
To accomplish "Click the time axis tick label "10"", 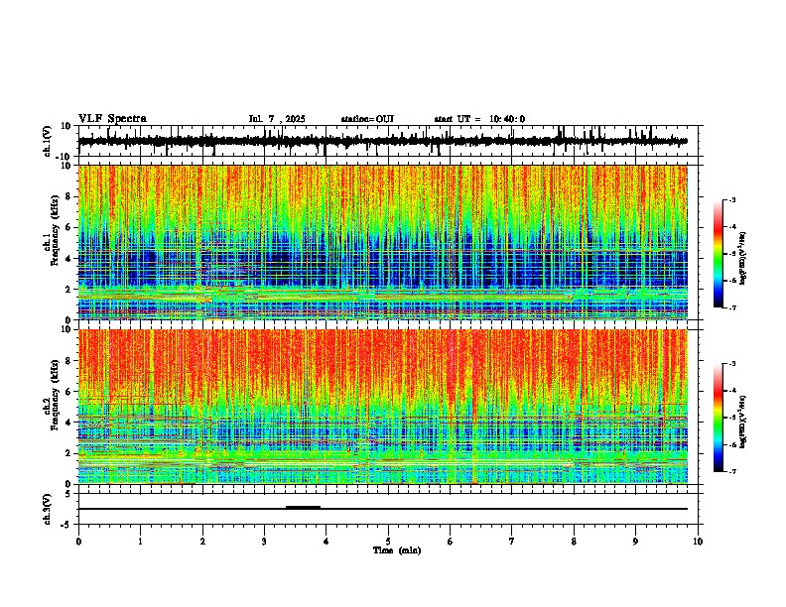I will [x=698, y=542].
